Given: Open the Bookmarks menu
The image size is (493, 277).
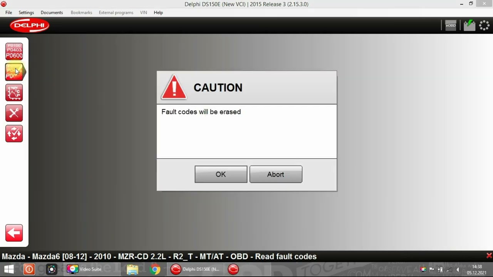Looking at the screenshot, I should click(81, 12).
